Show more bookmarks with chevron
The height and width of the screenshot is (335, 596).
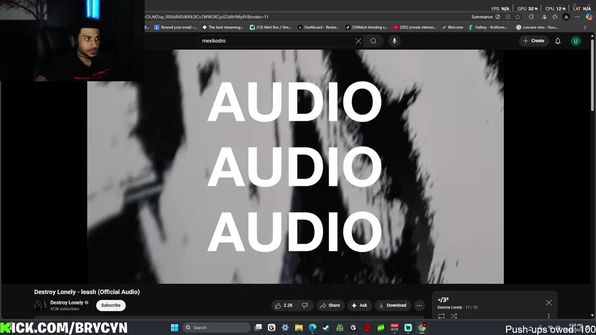tap(585, 27)
